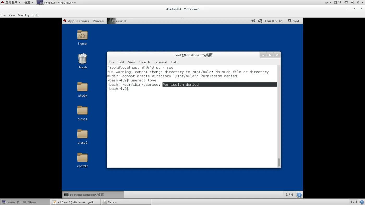Image resolution: width=365 pixels, height=205 pixels.
Task: Click the host 1 / 4 workspace indicator
Action: tap(354, 202)
